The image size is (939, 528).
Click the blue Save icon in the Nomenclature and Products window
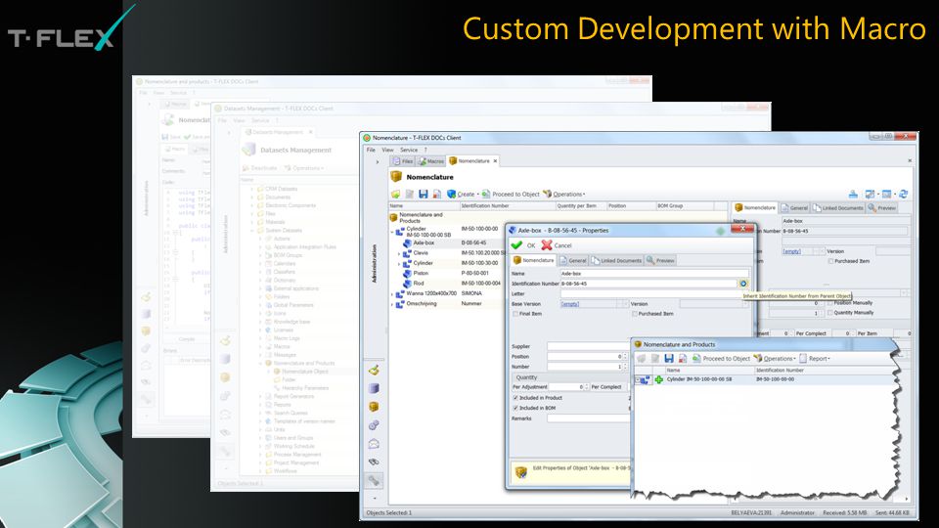click(x=668, y=359)
